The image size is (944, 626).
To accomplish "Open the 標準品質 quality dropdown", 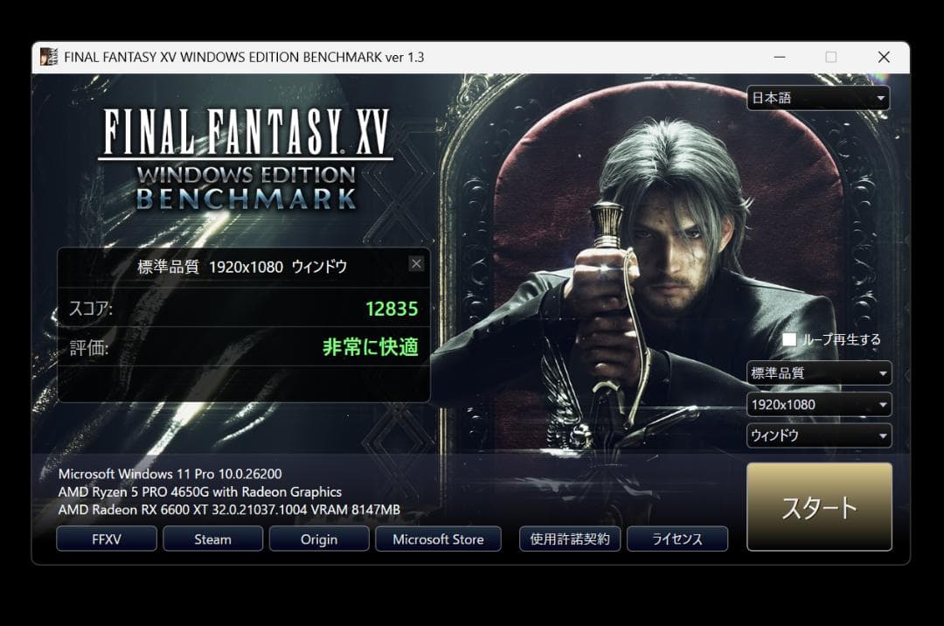I will (819, 373).
